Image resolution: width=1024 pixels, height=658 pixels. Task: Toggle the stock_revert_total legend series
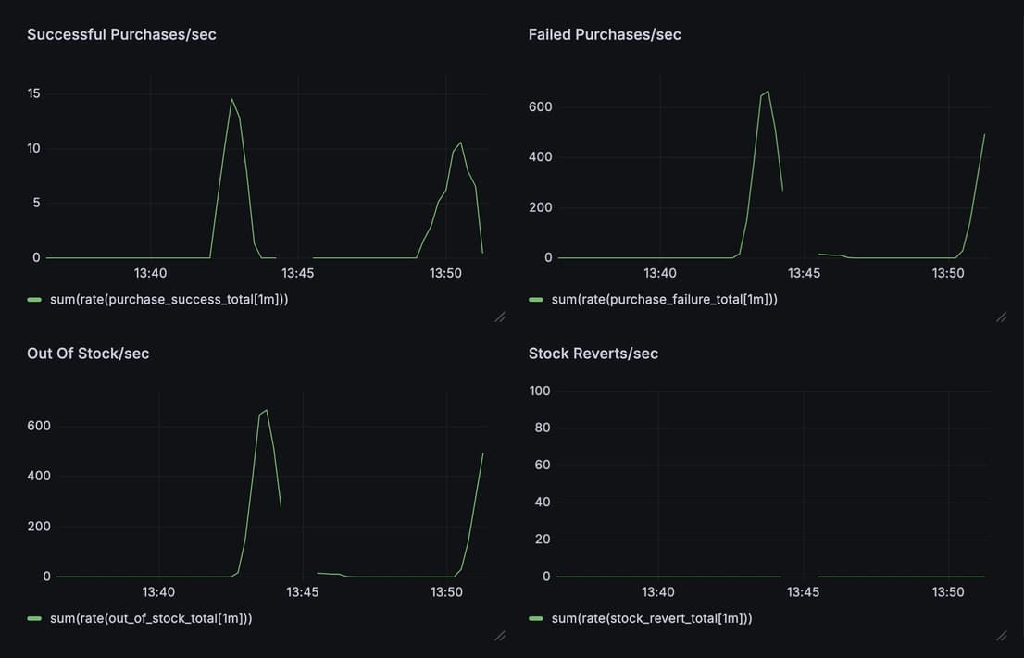[x=652, y=618]
